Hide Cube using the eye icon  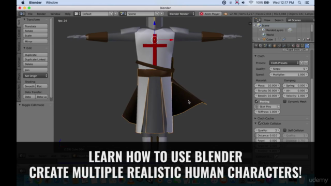coord(299,39)
